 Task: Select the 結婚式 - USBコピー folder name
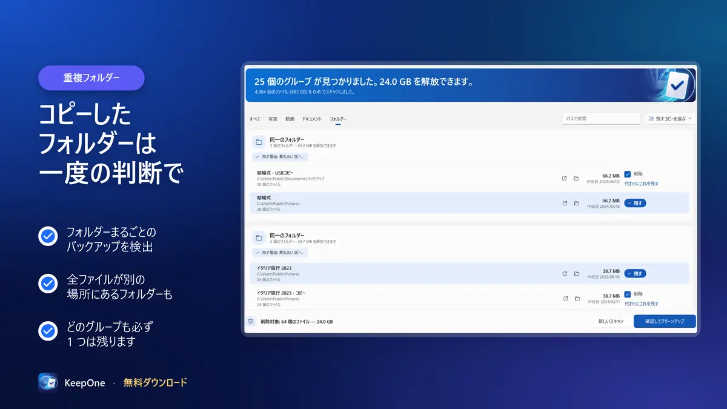click(x=275, y=173)
